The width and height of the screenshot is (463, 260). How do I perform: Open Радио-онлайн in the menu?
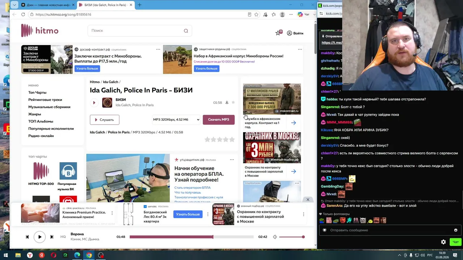click(41, 136)
